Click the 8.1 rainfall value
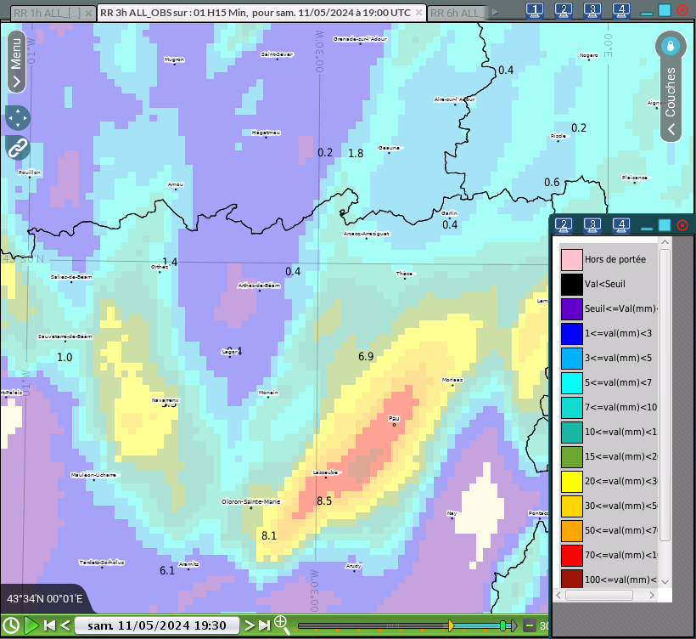The width and height of the screenshot is (696, 639). point(269,536)
